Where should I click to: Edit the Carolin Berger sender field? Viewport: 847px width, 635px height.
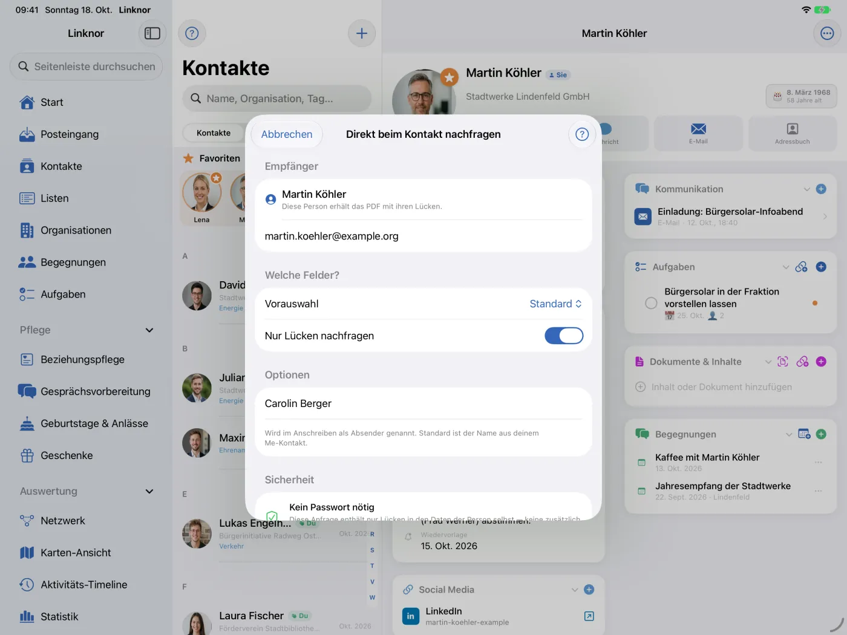tap(423, 403)
